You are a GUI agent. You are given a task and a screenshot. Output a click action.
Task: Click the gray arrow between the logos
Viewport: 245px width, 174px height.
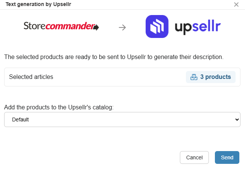pyautogui.click(x=122, y=27)
